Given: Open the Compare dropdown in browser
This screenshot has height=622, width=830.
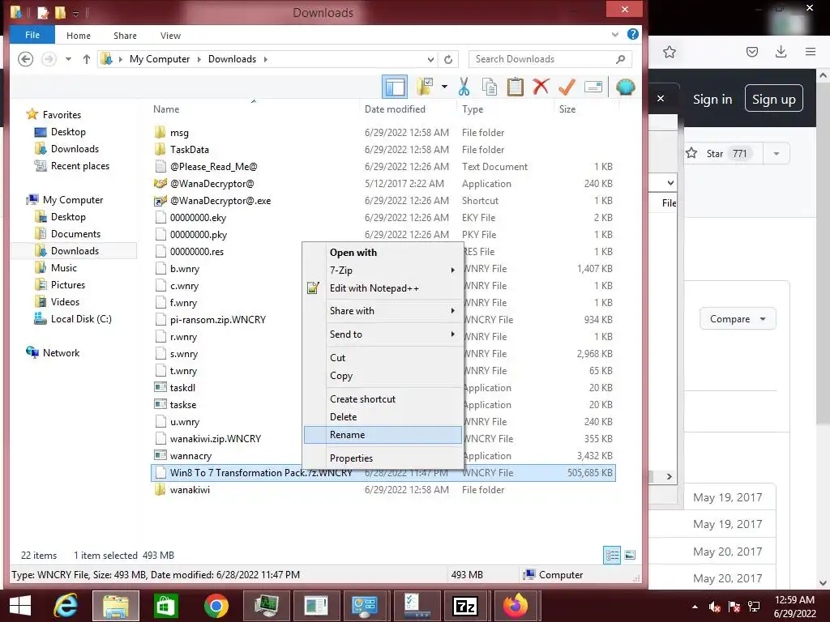Looking at the screenshot, I should click(738, 319).
